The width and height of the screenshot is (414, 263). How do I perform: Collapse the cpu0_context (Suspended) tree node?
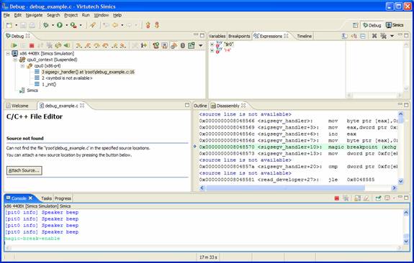pos(15,60)
